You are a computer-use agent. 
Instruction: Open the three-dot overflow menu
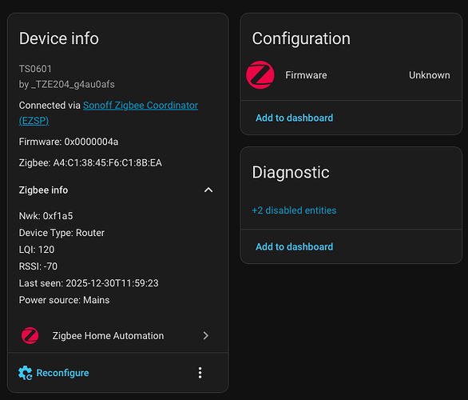200,373
